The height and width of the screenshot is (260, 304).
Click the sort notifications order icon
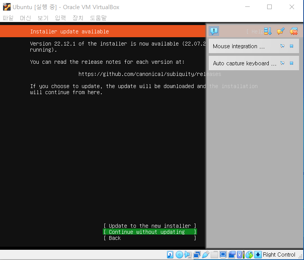tap(268, 31)
